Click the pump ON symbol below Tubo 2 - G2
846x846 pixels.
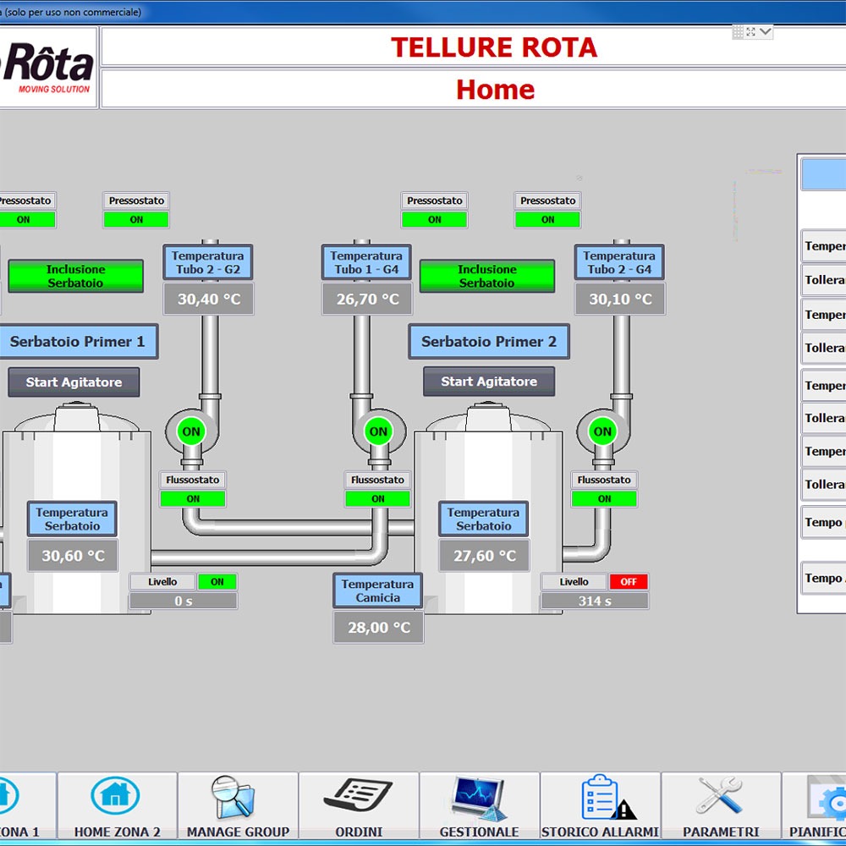(x=191, y=431)
